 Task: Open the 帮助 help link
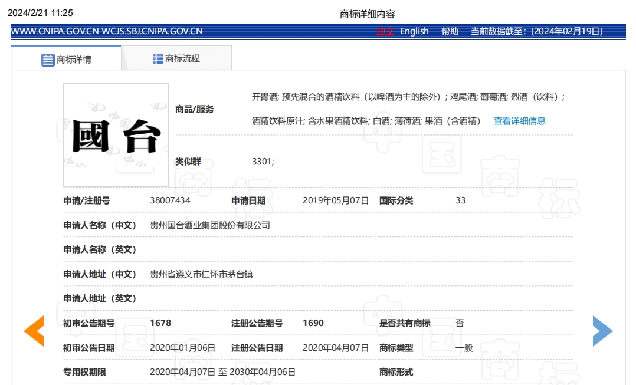point(450,31)
